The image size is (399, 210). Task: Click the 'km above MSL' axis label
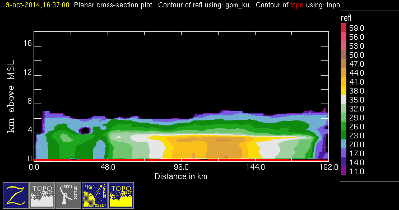[11, 96]
